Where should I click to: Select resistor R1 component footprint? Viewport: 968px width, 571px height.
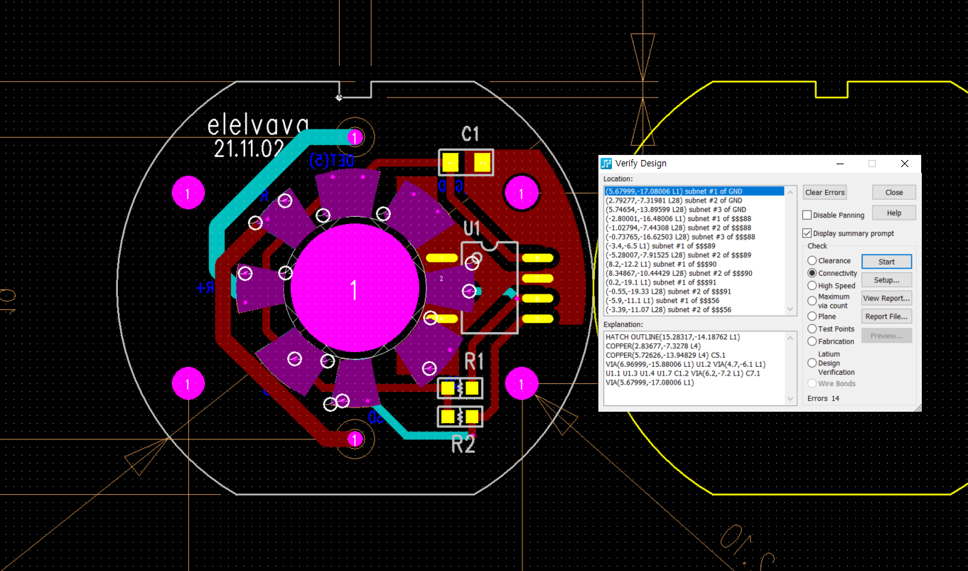point(460,388)
